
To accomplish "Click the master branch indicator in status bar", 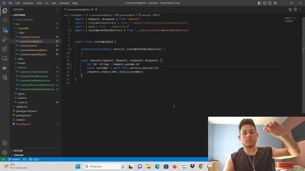I will click(x=14, y=160).
